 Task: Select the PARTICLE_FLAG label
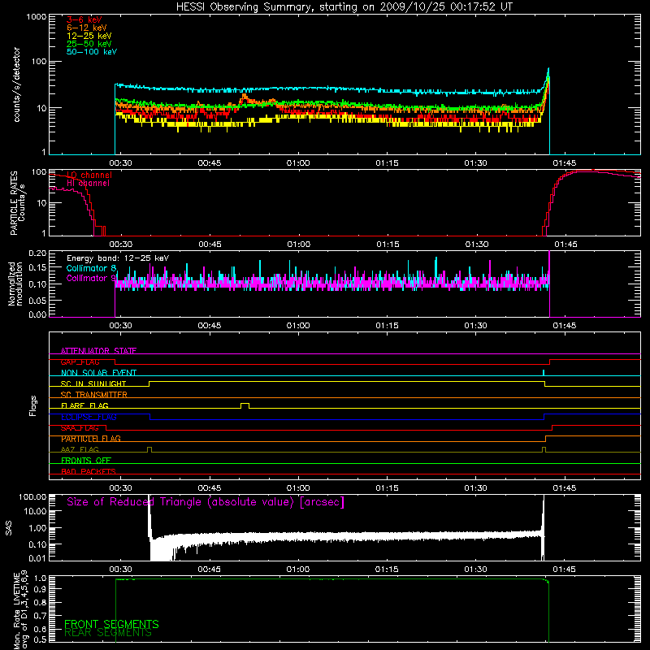(x=91, y=439)
